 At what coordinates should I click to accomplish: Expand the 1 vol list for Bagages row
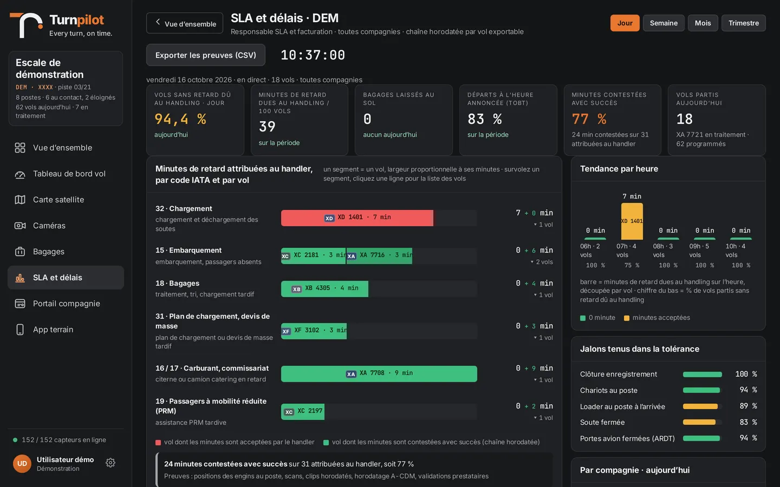543,295
